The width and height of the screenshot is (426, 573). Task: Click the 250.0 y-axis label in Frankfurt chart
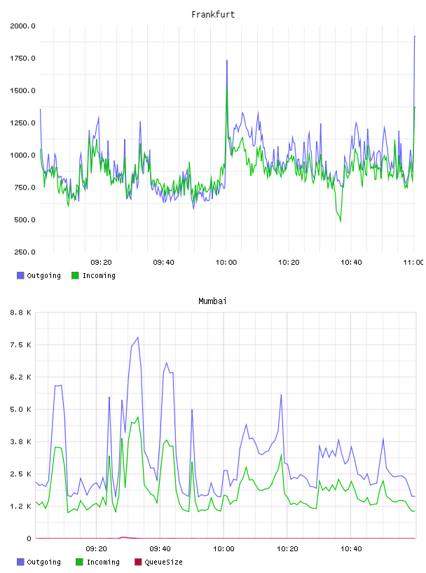(25, 252)
